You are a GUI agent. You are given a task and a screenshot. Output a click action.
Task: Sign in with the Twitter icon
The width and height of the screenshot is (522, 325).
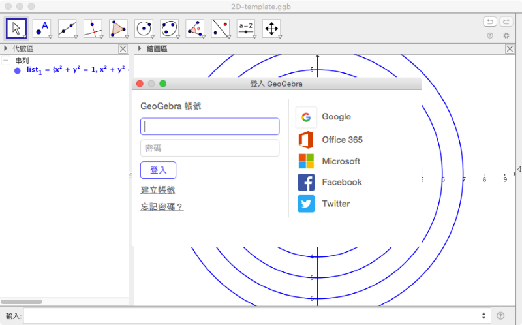click(306, 204)
